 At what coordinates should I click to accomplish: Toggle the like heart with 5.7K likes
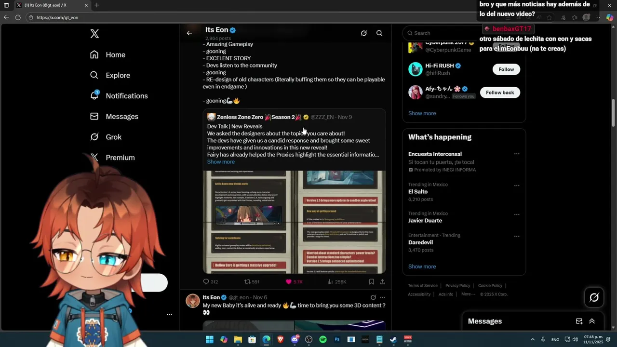(x=294, y=281)
